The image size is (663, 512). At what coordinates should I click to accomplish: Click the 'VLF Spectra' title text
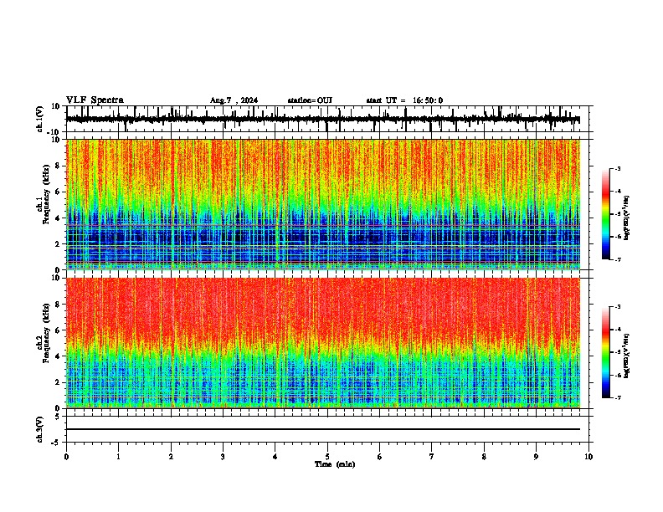95,100
